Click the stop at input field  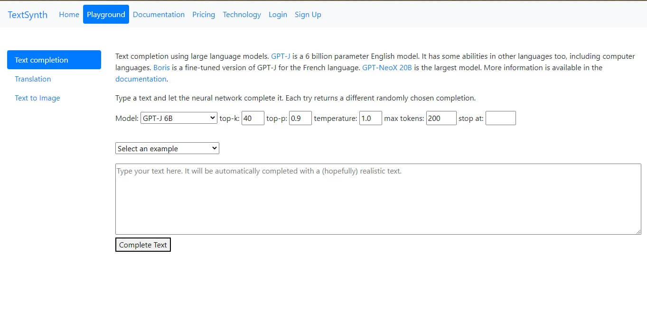(500, 118)
